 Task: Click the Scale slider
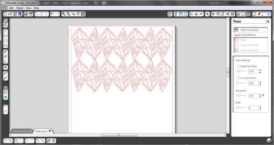(x=241, y=108)
